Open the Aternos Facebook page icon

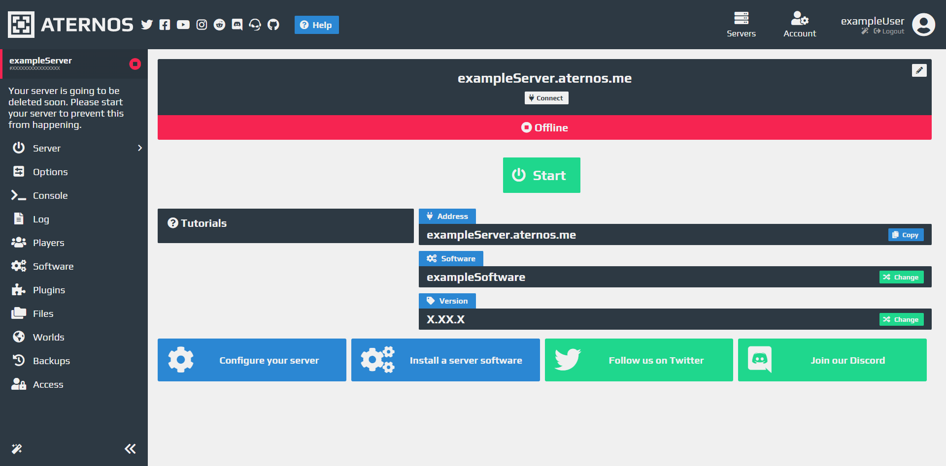pos(165,25)
